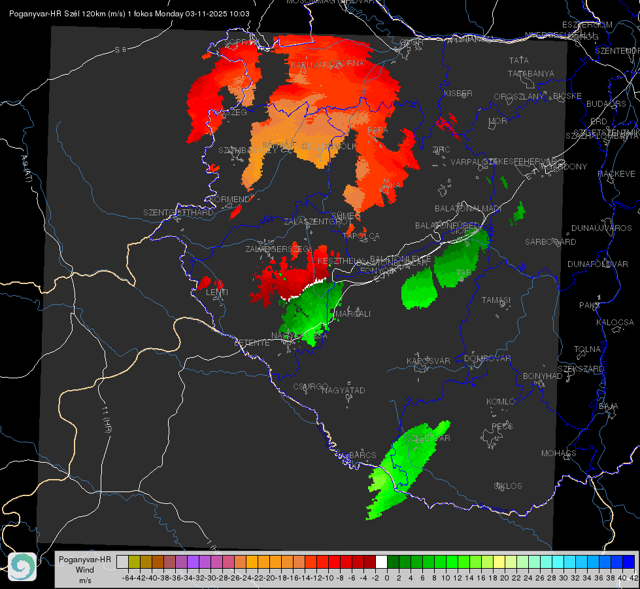Viewport: 640px width, 589px height.
Task: Click the KÖRMEND city label
Action: [229, 199]
